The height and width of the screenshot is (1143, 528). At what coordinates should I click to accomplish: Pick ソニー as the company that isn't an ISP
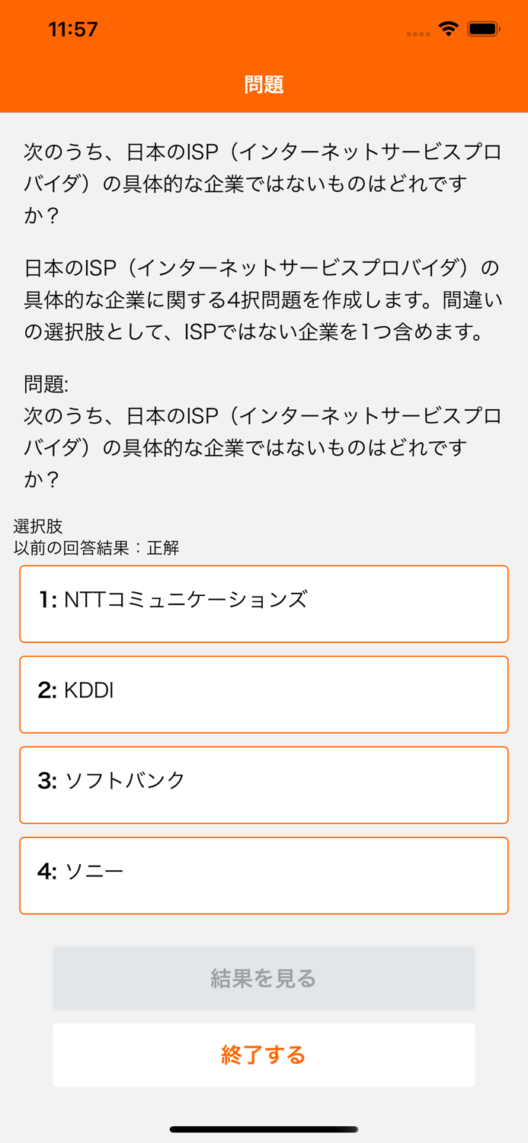264,875
